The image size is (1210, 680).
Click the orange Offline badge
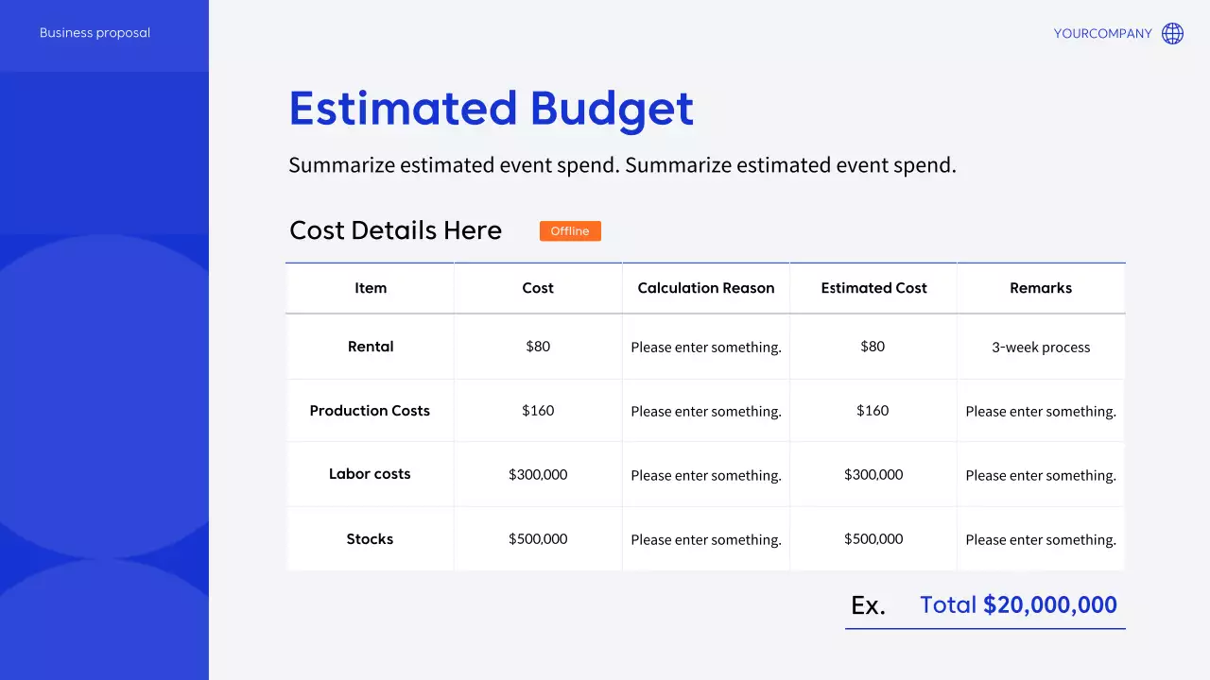570,231
